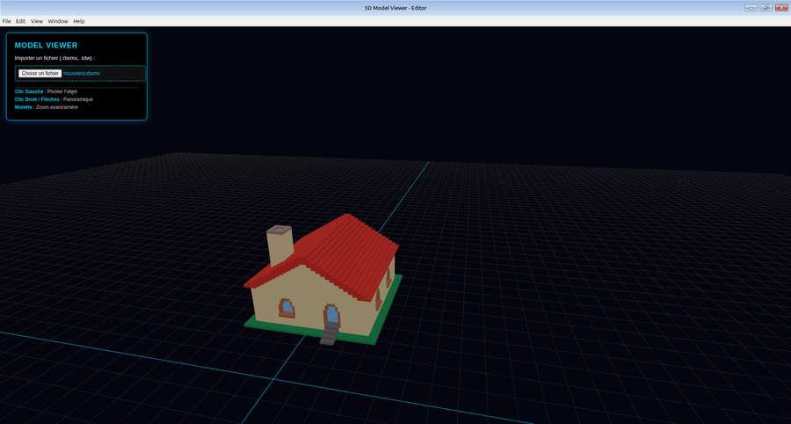Open the Help menu
Viewport: 791px width, 424px height.
79,21
